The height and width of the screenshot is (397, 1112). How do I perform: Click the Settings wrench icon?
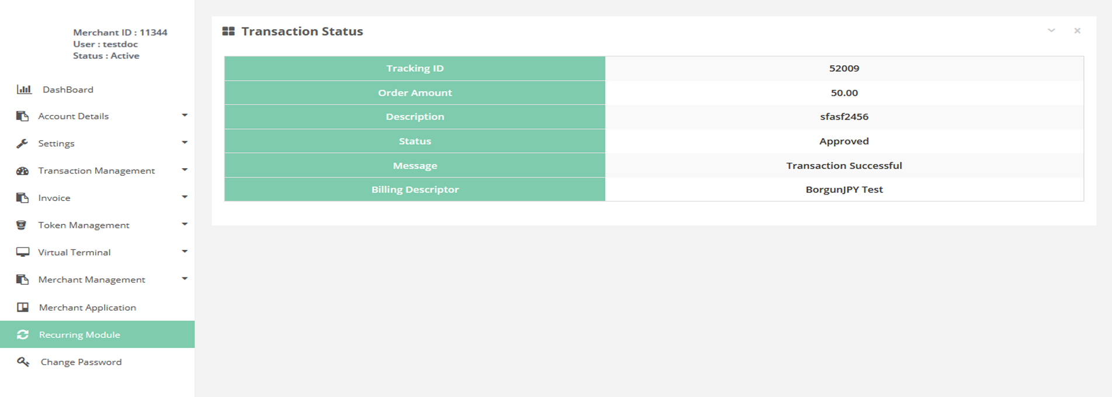22,144
